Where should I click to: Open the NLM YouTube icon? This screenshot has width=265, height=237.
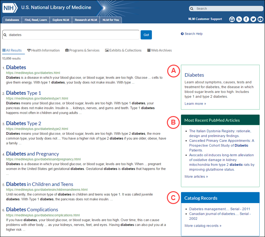[260, 19]
